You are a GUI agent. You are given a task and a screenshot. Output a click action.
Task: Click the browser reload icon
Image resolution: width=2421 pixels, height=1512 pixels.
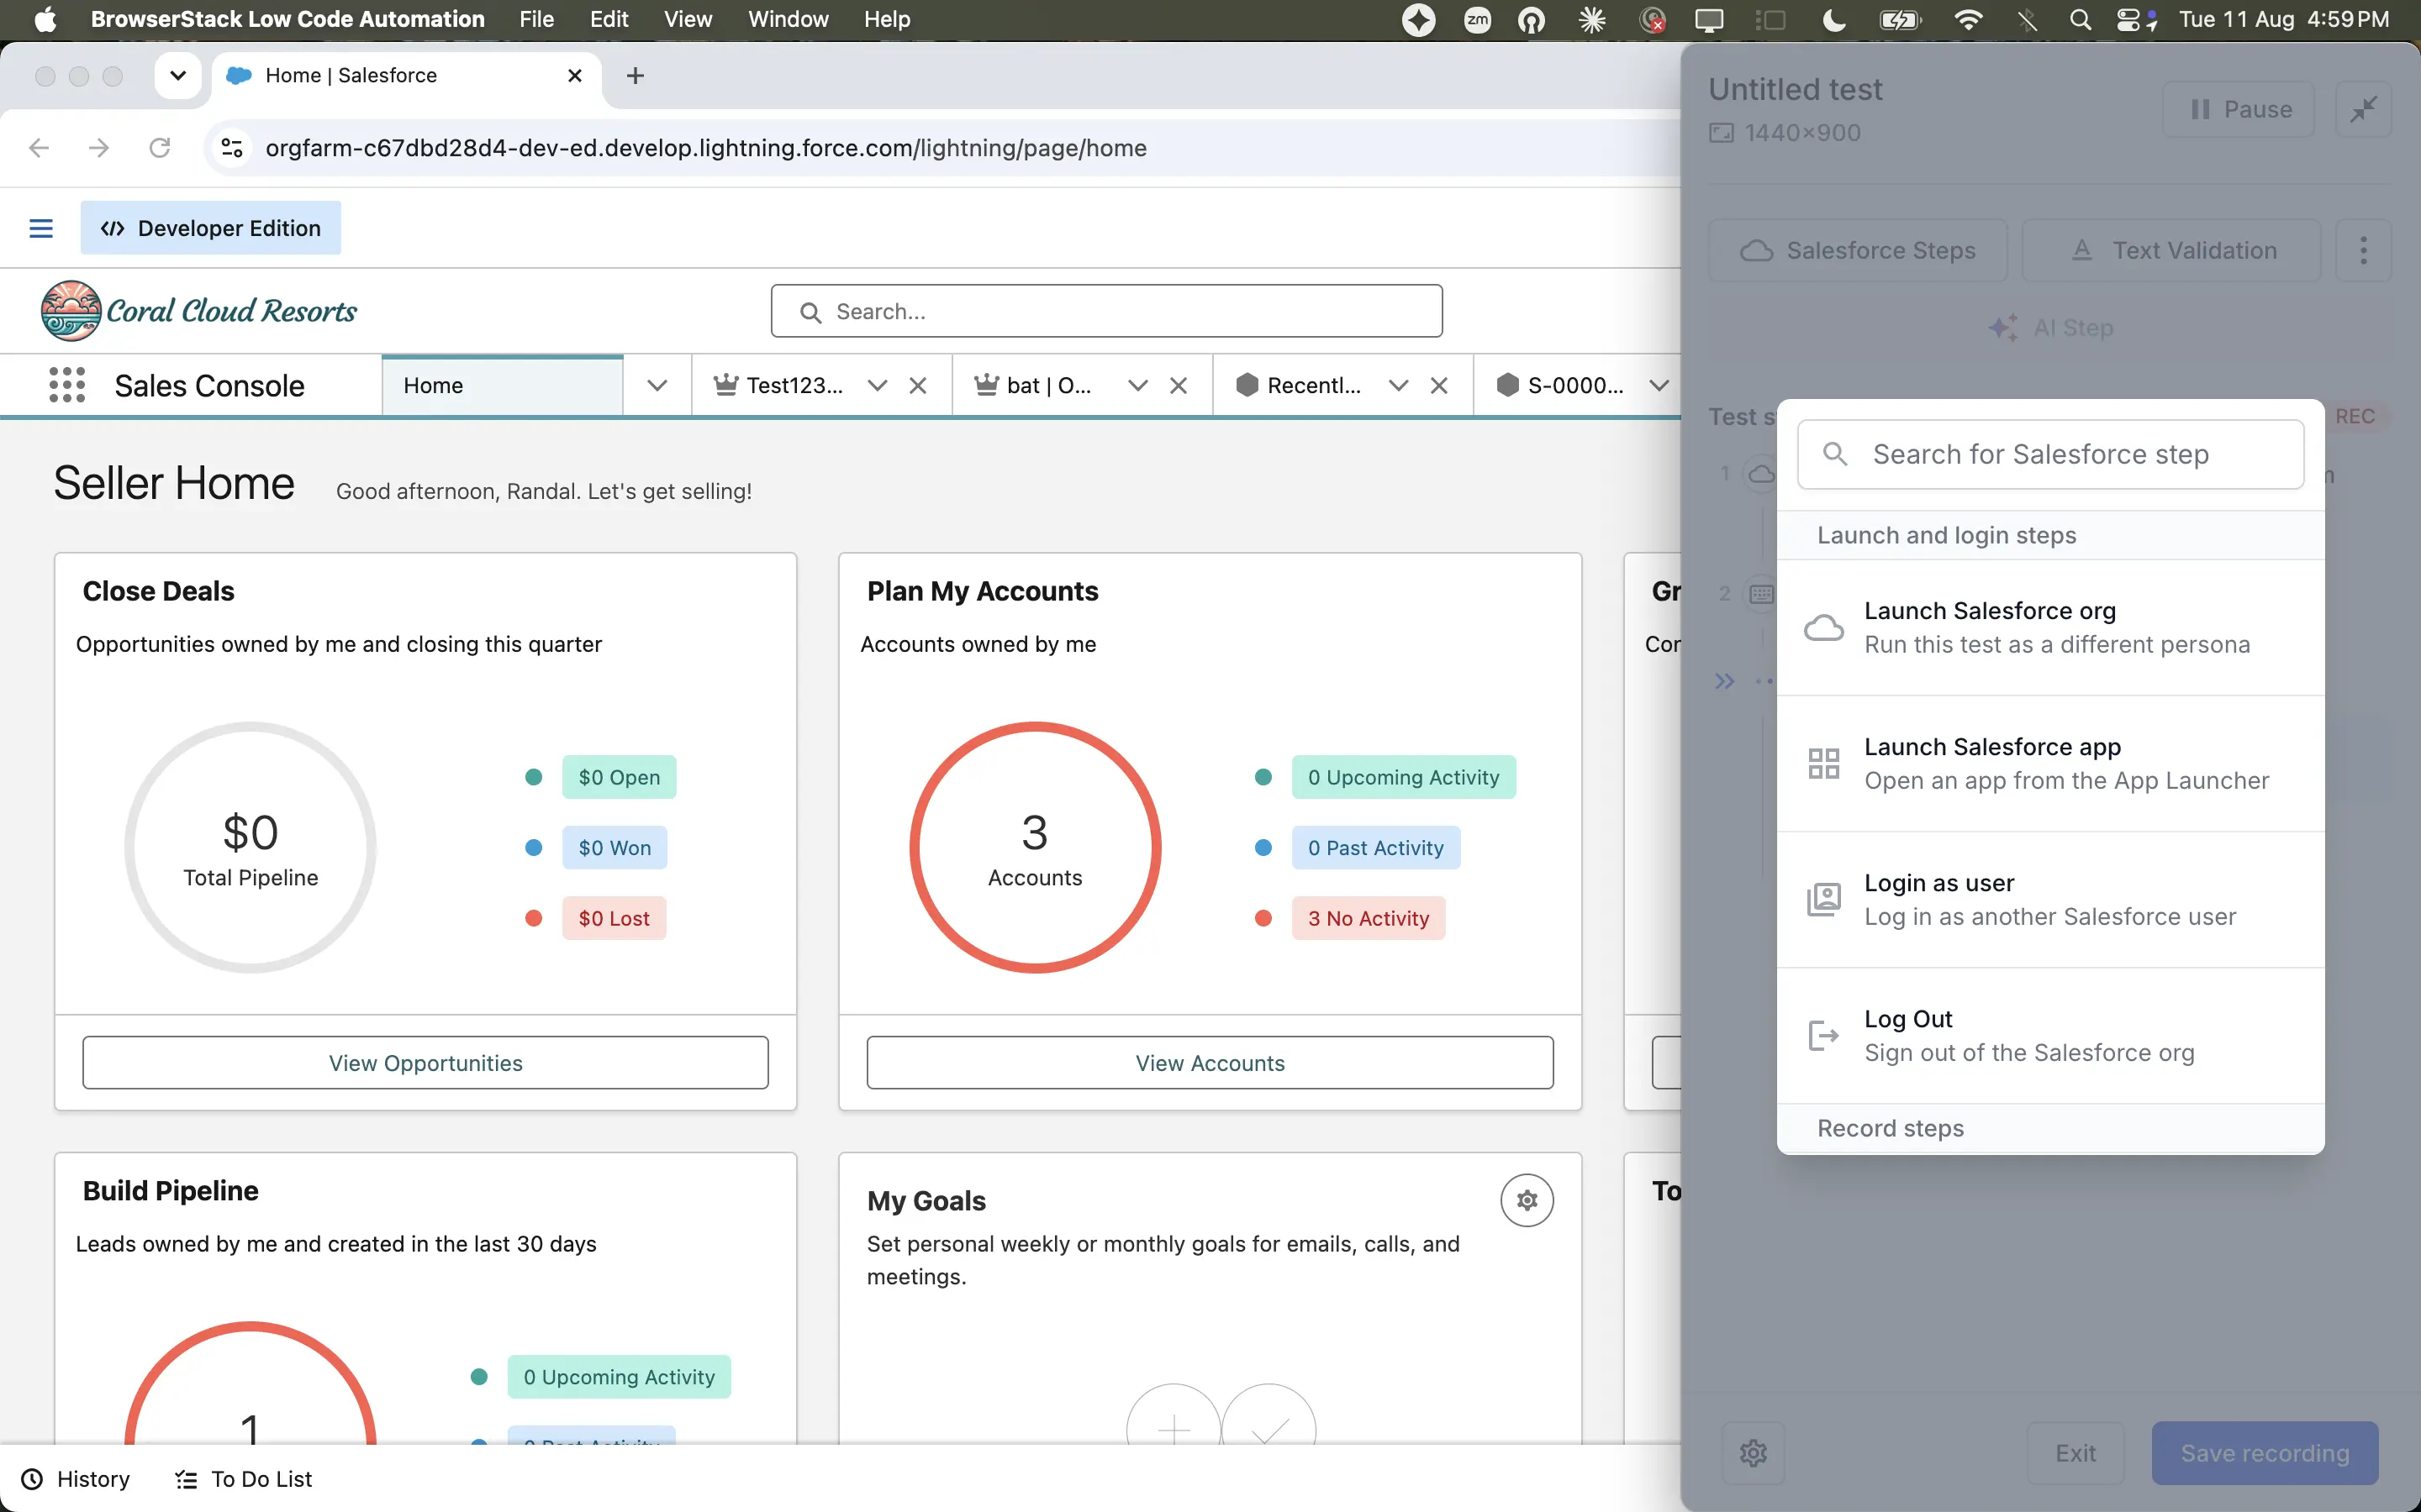[159, 148]
